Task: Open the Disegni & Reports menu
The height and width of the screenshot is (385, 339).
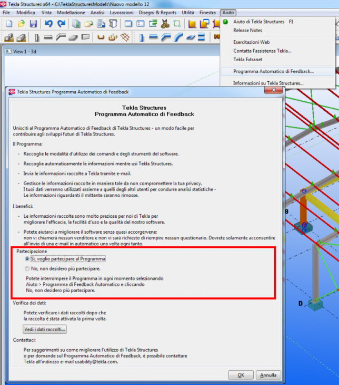Action: (157, 12)
